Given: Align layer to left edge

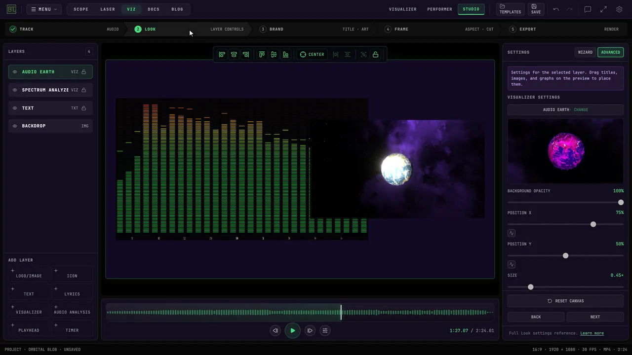Looking at the screenshot, I should [x=222, y=54].
